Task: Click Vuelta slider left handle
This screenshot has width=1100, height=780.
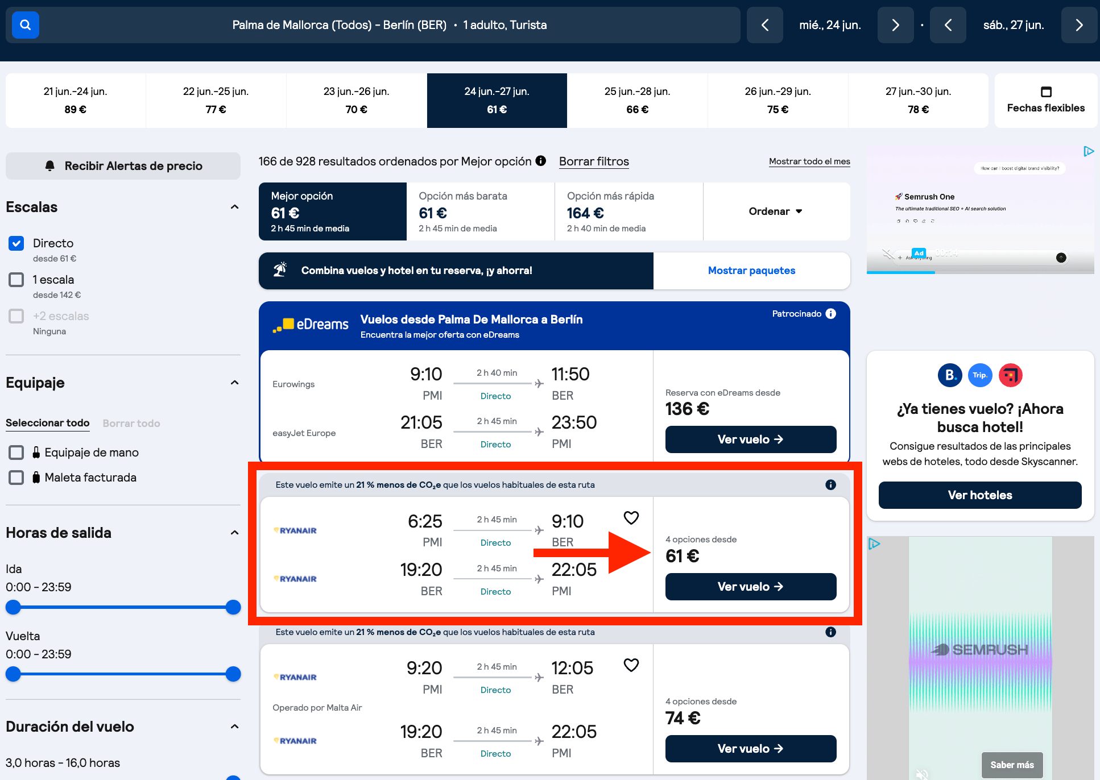Action: 13,674
